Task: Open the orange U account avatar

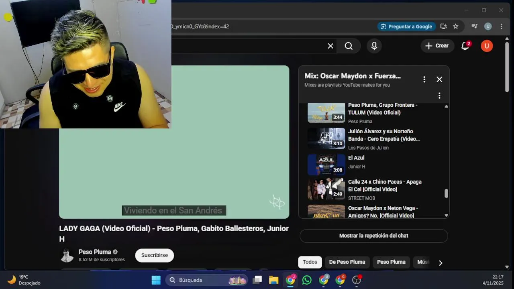Action: (487, 46)
